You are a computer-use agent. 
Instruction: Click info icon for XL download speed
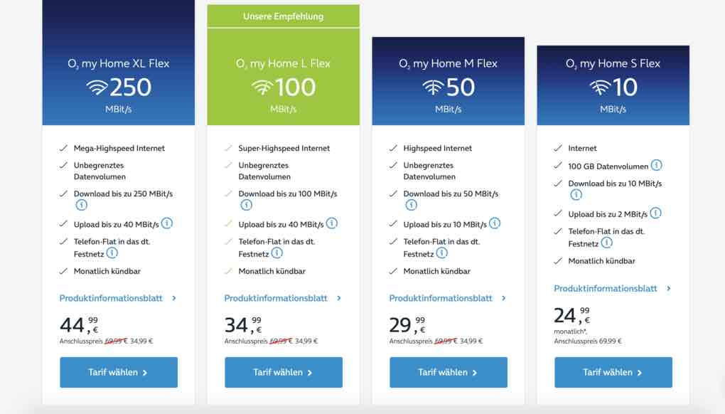pos(81,205)
